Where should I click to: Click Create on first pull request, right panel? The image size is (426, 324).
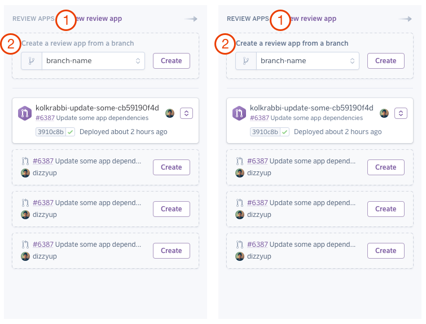click(x=386, y=167)
